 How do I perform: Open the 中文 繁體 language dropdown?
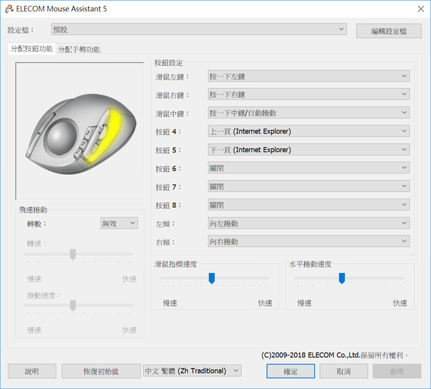click(192, 370)
